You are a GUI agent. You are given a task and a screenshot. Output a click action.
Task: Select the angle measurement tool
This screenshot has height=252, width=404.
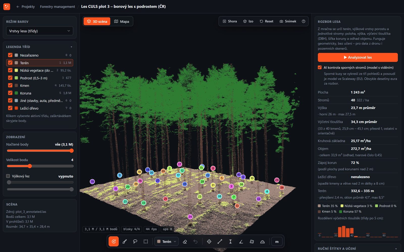pos(241,241)
